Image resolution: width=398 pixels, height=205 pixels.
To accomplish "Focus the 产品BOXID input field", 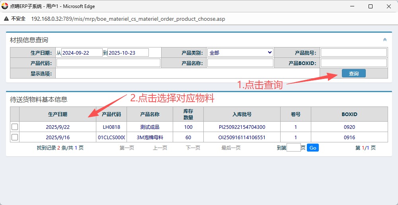I will click(353, 63).
